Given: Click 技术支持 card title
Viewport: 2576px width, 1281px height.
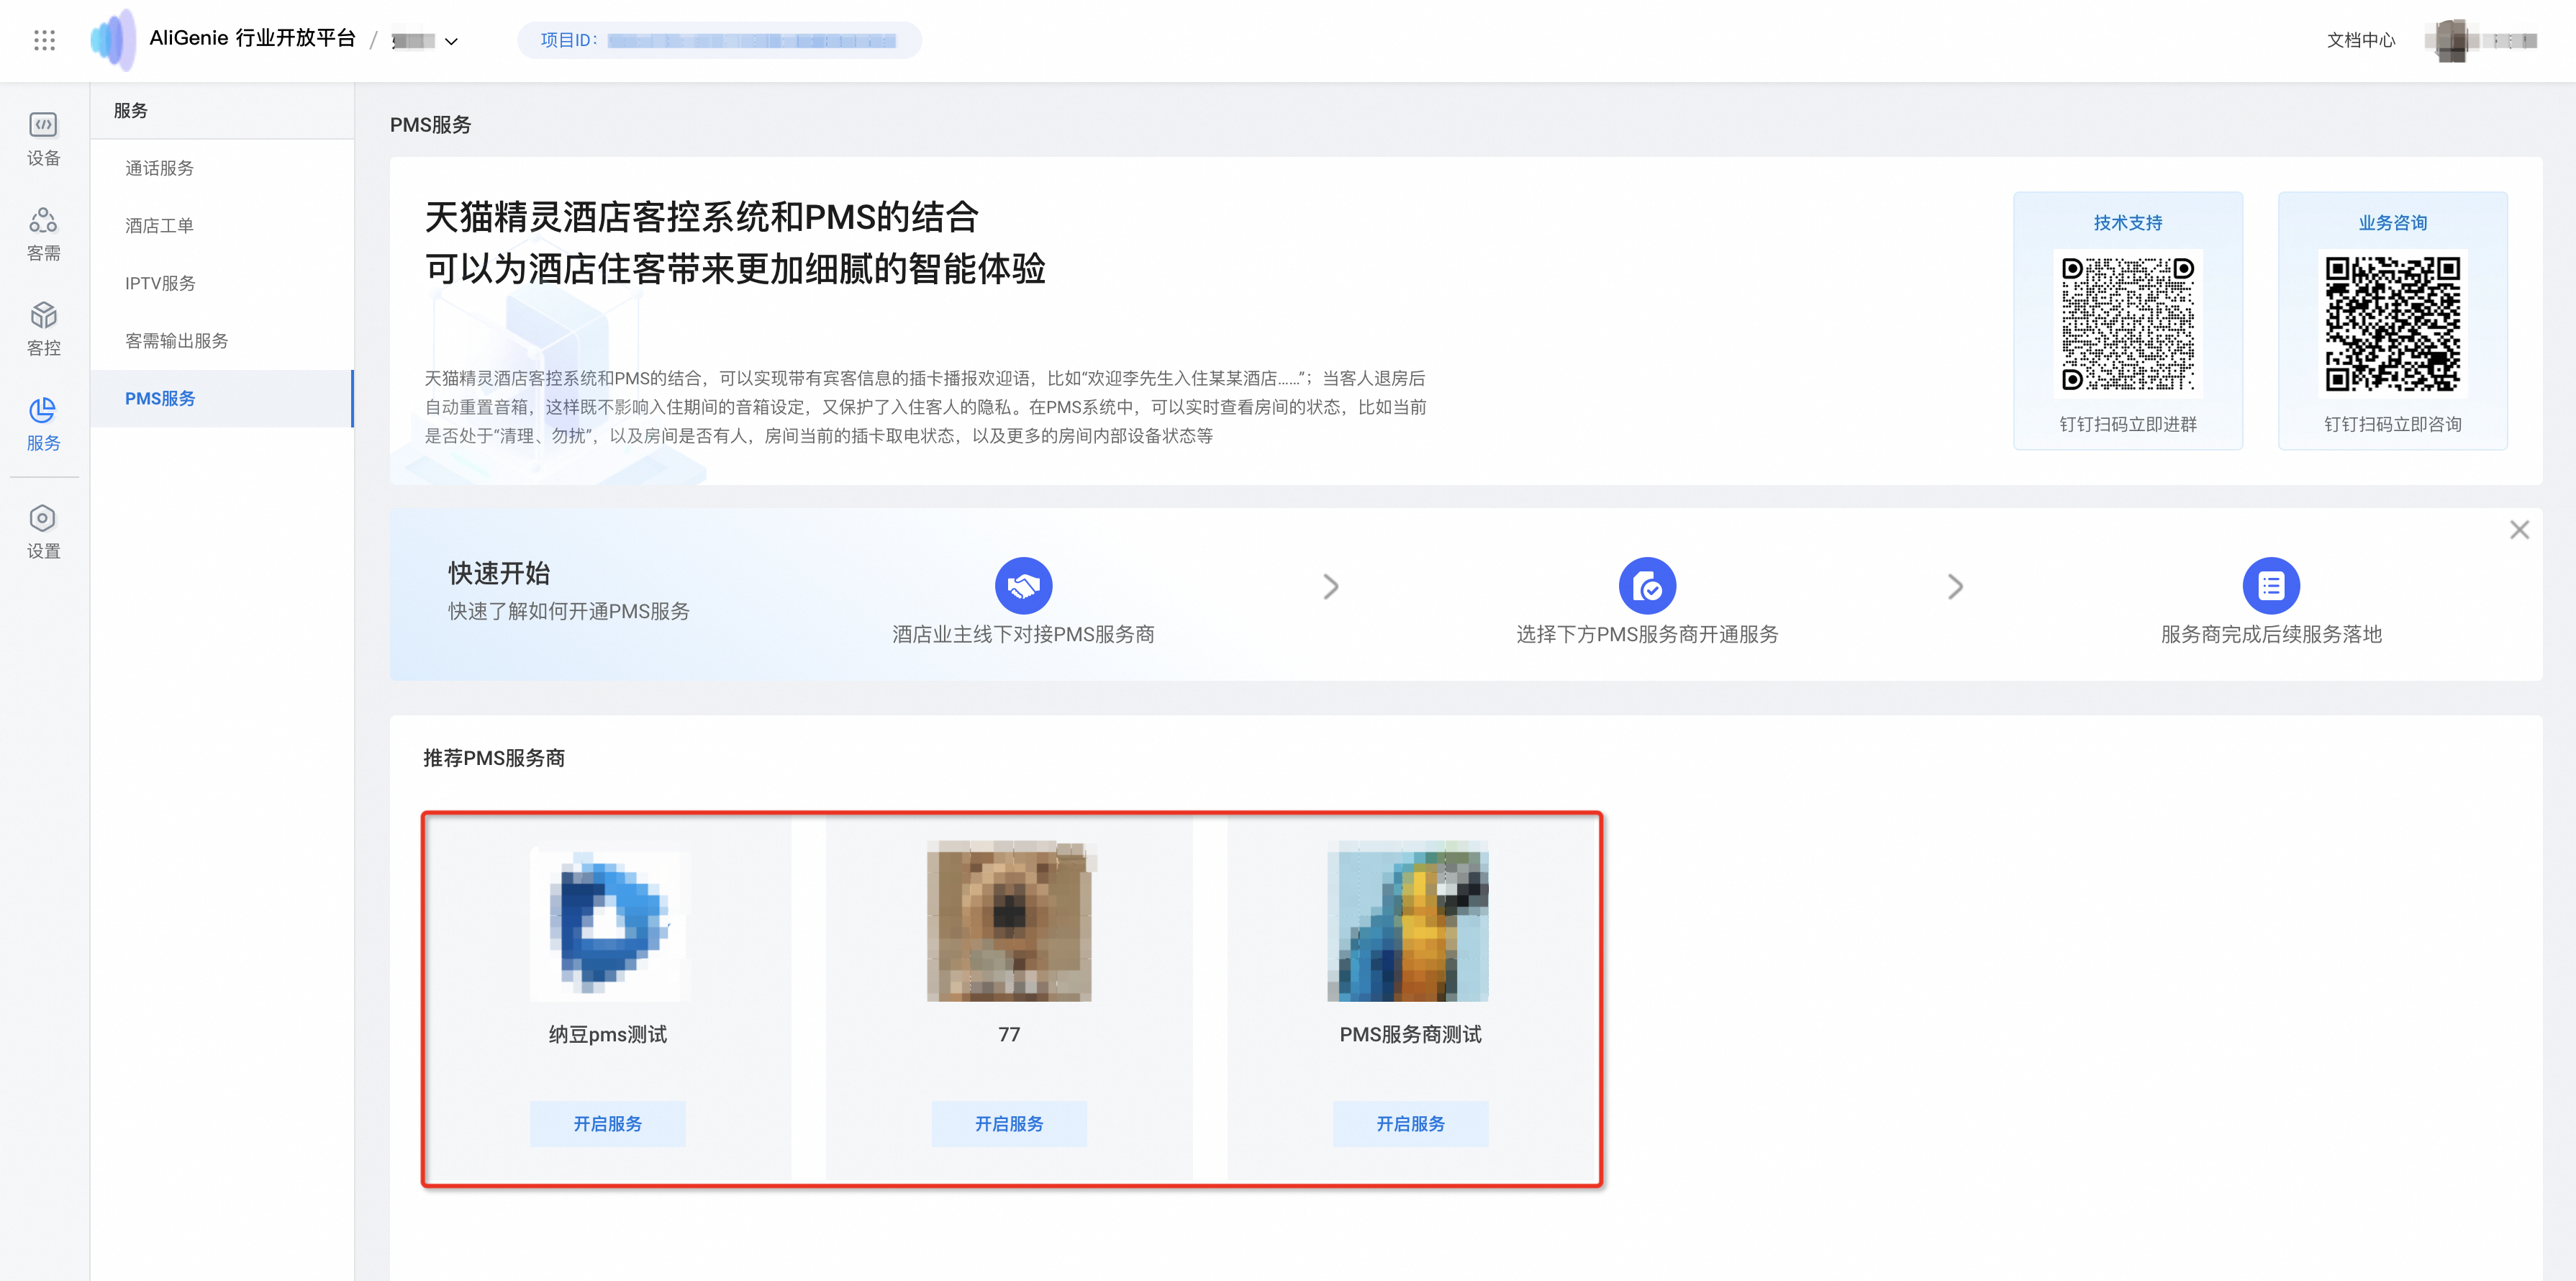Looking at the screenshot, I should point(2127,222).
